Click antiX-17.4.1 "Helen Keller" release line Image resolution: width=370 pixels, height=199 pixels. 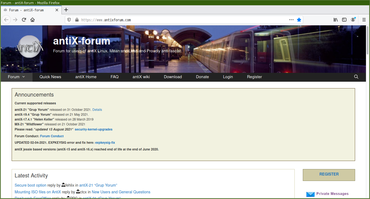pyautogui.click(x=54, y=119)
